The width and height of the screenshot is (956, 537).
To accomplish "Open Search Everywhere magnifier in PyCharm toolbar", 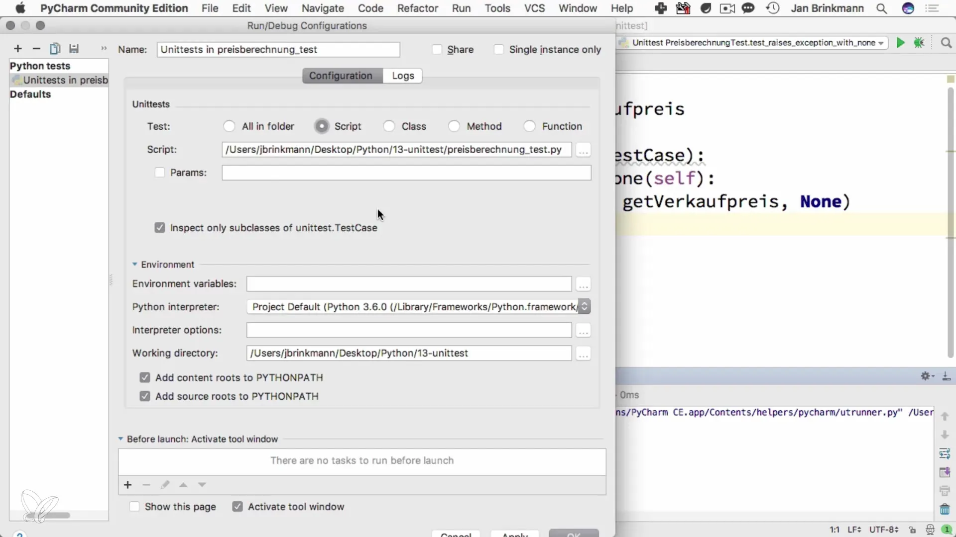I will coord(946,43).
